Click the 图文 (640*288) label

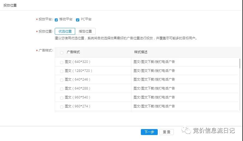click(77, 88)
